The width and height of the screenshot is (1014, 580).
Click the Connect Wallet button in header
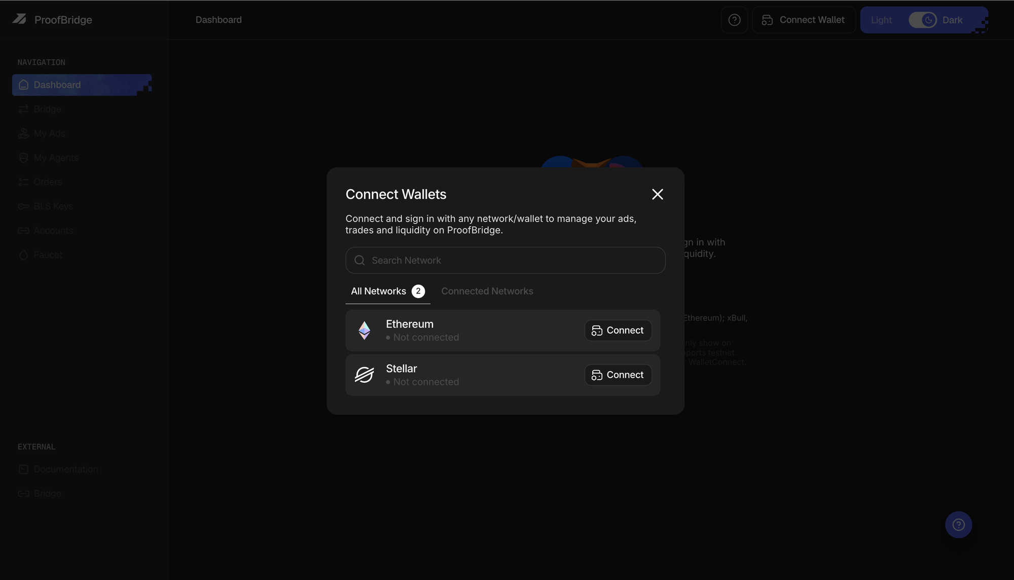point(804,20)
